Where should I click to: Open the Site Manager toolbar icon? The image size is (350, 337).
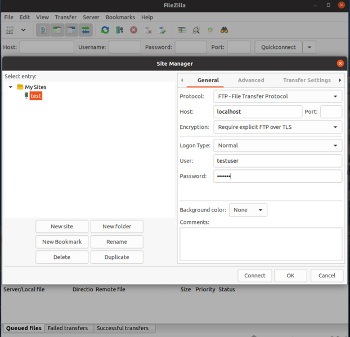click(10, 30)
